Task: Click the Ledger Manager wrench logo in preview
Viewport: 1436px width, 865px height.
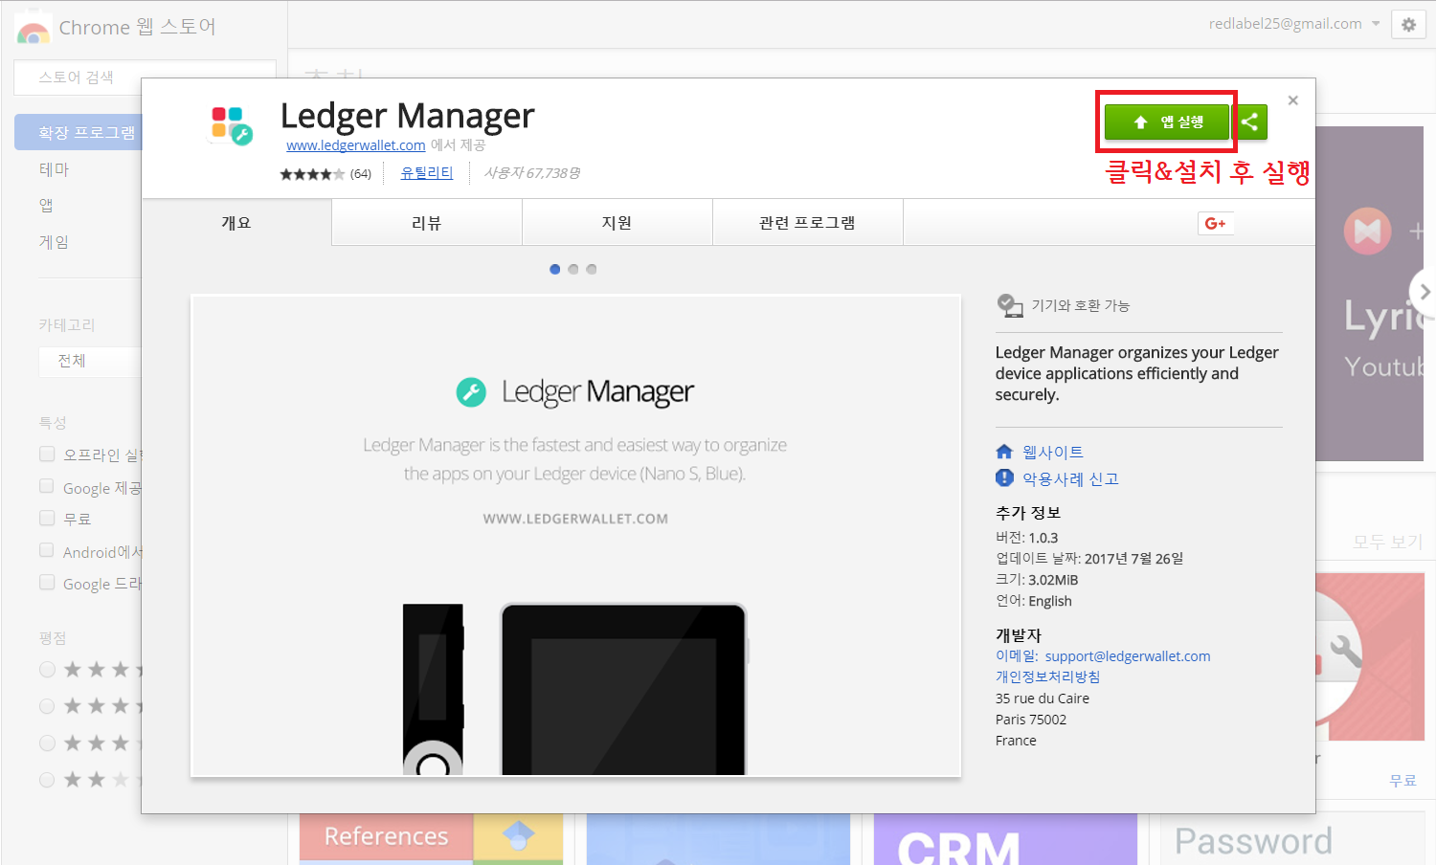Action: [x=471, y=392]
